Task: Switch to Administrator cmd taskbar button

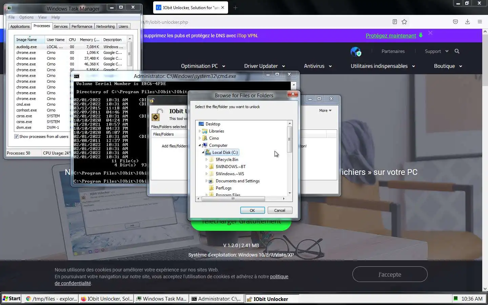Action: (x=217, y=299)
